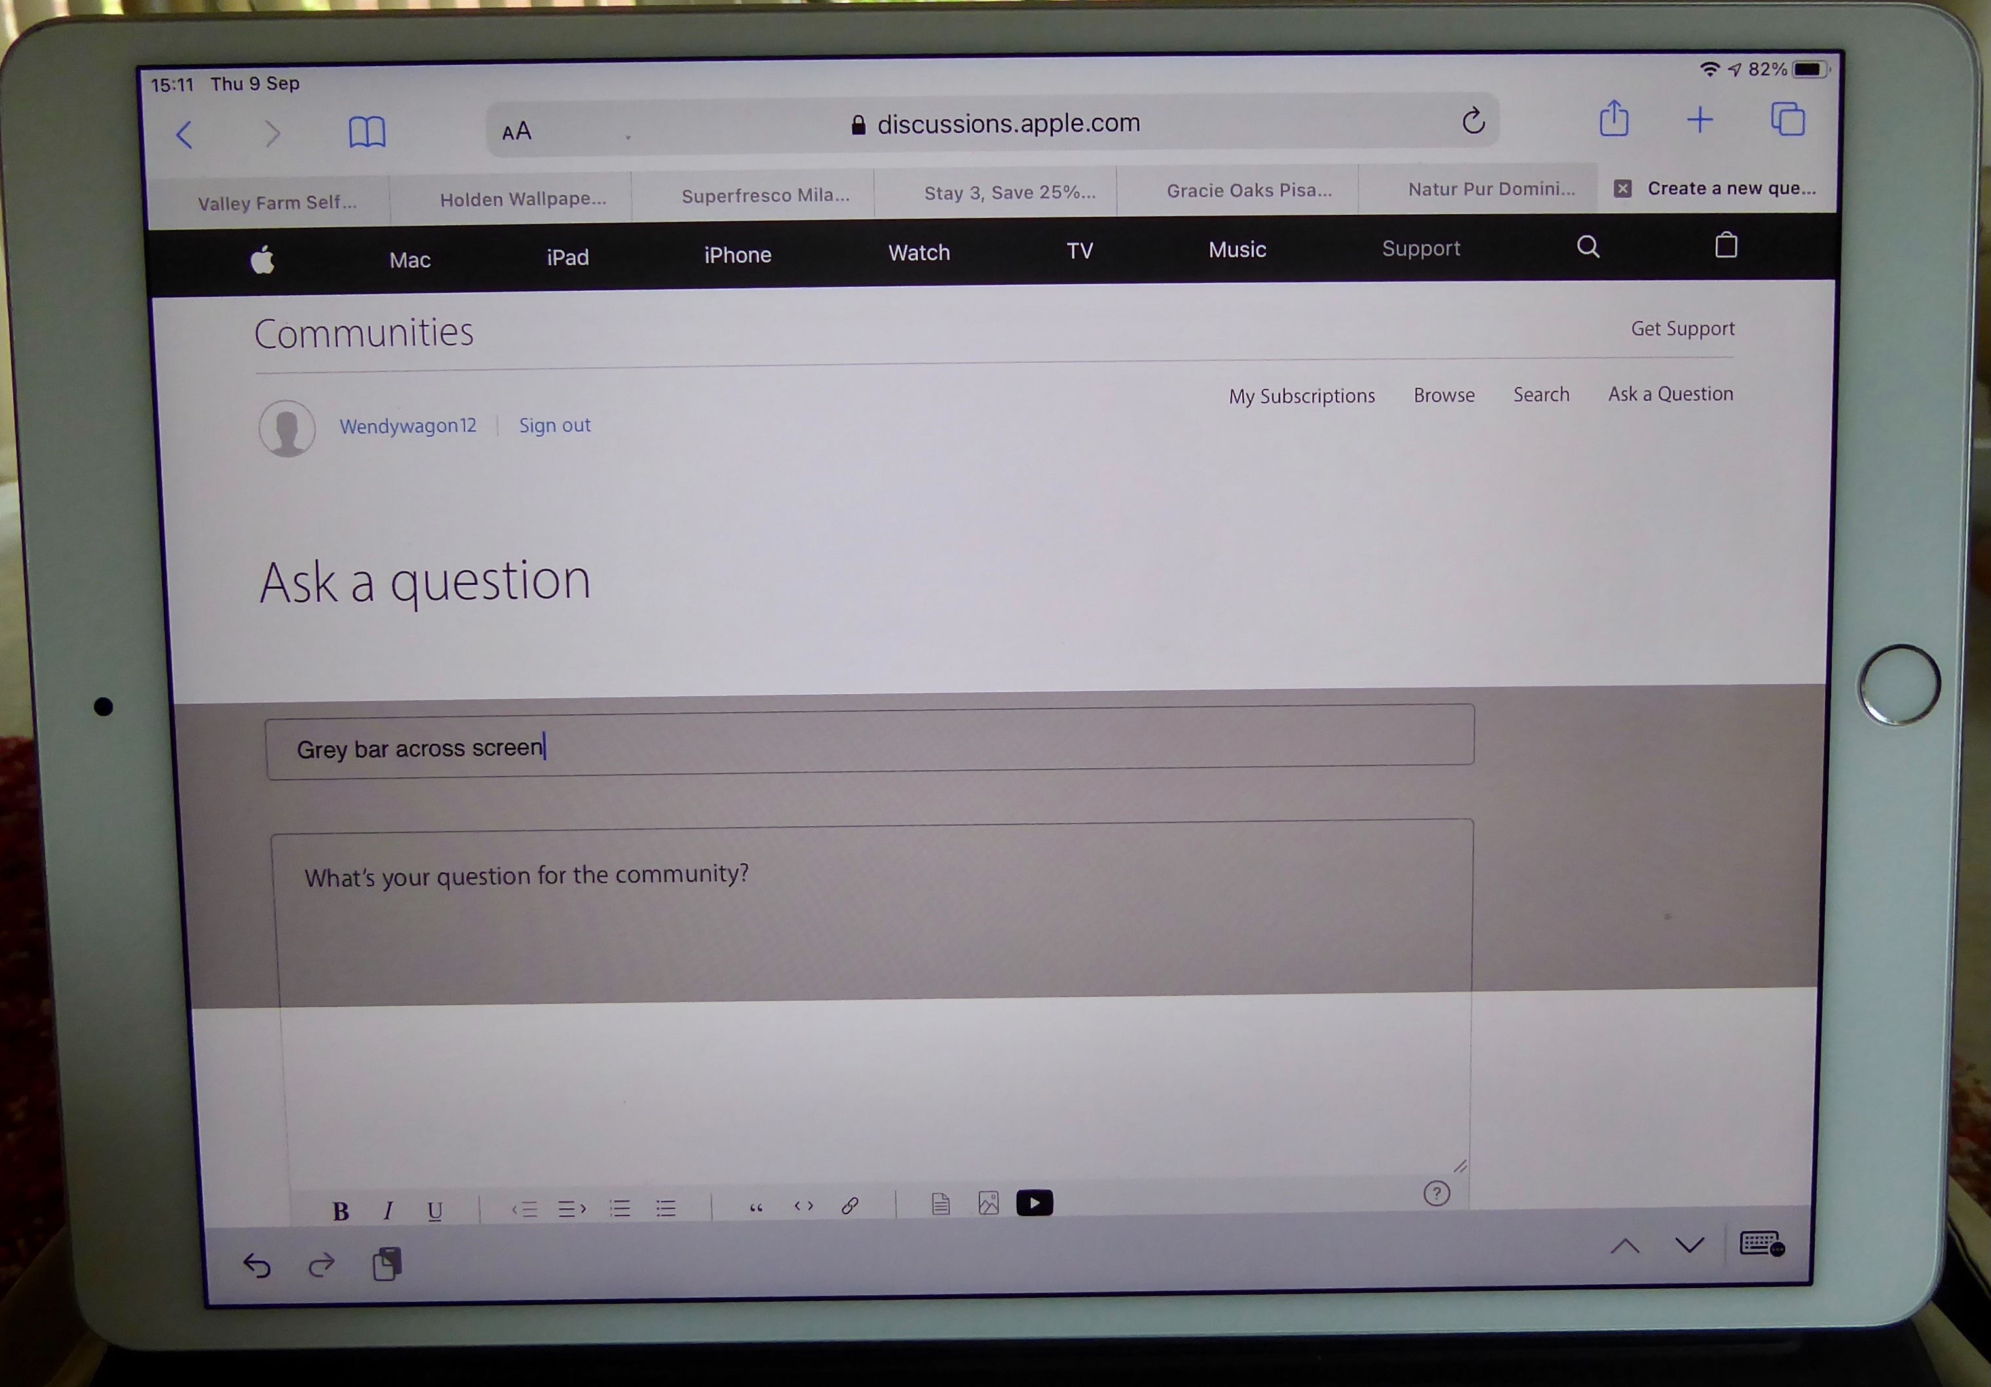Insert an image into the question
The height and width of the screenshot is (1387, 1991).
[989, 1203]
